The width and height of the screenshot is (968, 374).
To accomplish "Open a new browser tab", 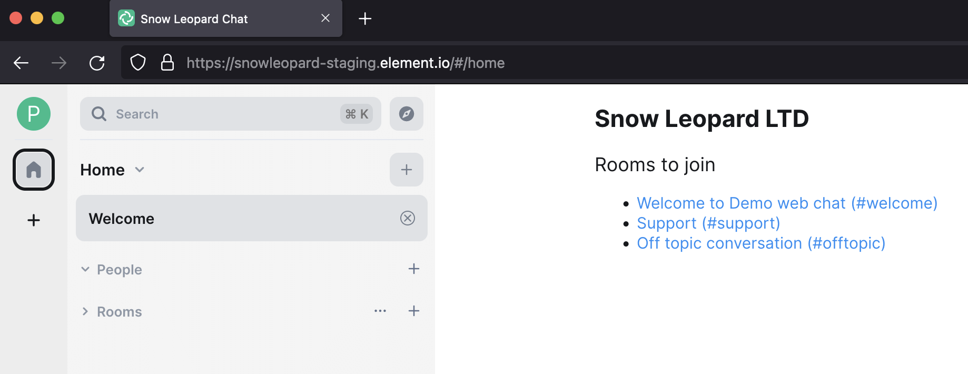I will point(365,18).
